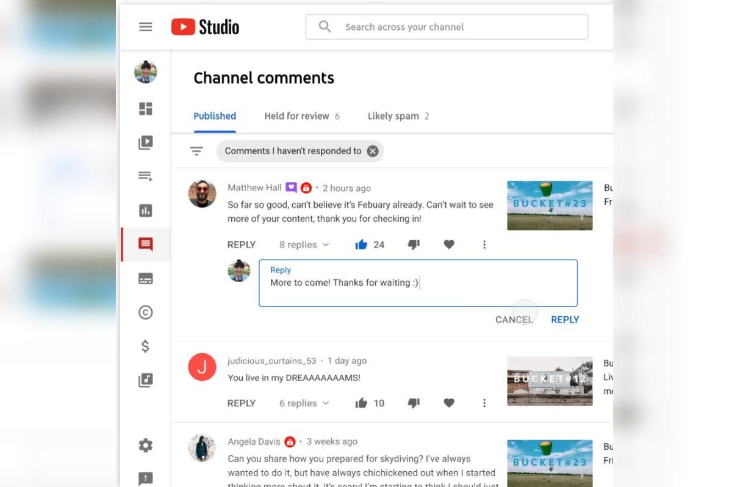
Task: Open the Audio library from the sidebar
Action: 145,380
